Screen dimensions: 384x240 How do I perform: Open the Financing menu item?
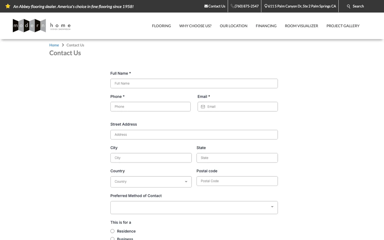pyautogui.click(x=266, y=26)
